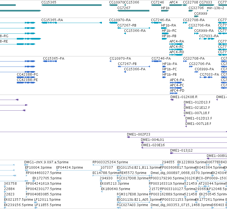The height and width of the screenshot is (209, 227).
Task: Open the CG7033 gene label
Action: click(206, 2)
